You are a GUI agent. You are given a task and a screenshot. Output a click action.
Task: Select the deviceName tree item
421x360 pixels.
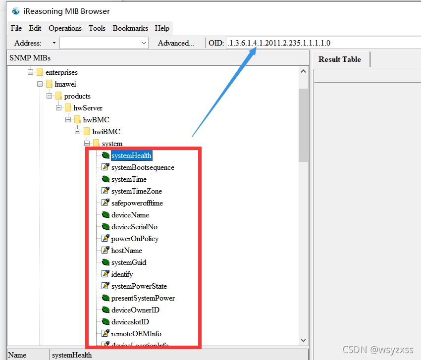click(130, 215)
